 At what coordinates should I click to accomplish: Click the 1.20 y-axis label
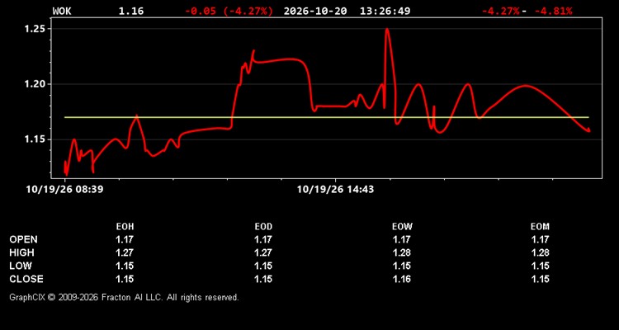[x=36, y=84]
